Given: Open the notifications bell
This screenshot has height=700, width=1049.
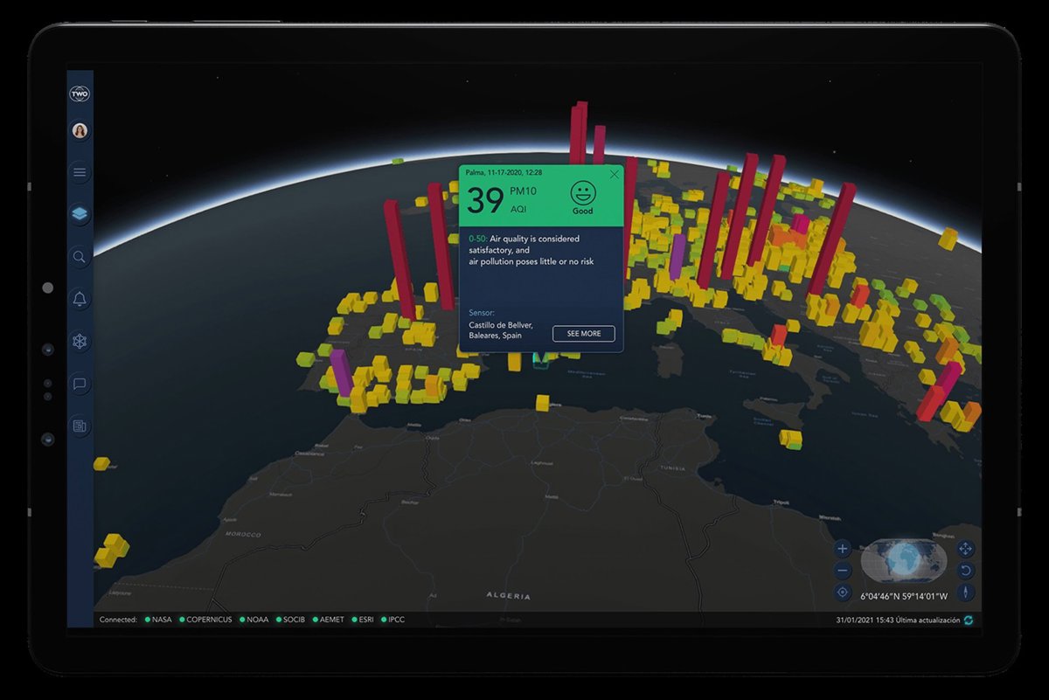Looking at the screenshot, I should pos(80,299).
